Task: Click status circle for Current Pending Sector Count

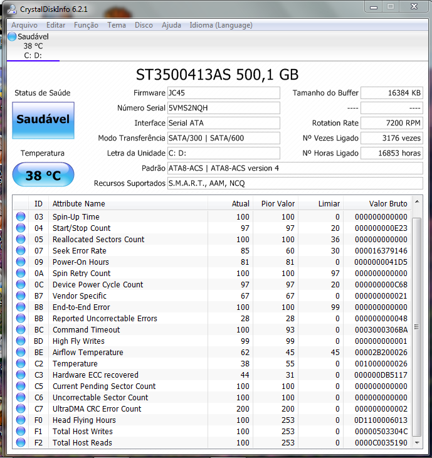Action: point(21,386)
